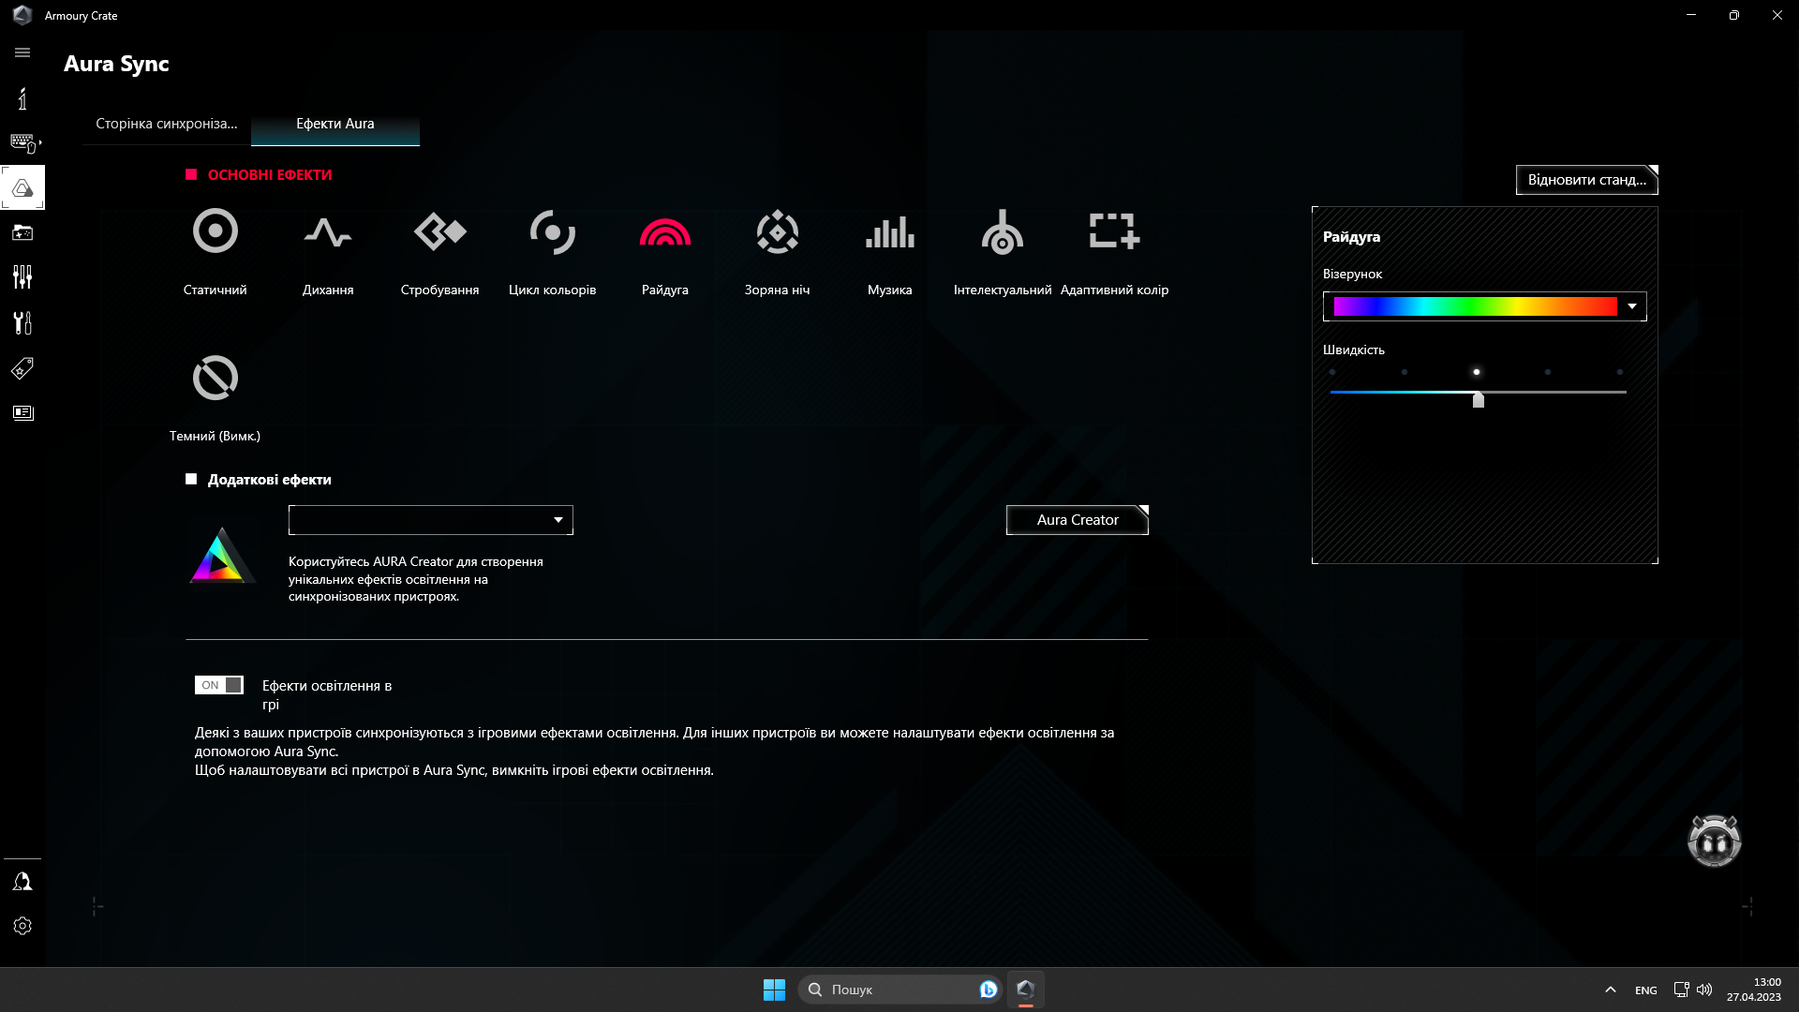Choose the Дихання breathing effect
The height and width of the screenshot is (1012, 1799).
pos(328,251)
